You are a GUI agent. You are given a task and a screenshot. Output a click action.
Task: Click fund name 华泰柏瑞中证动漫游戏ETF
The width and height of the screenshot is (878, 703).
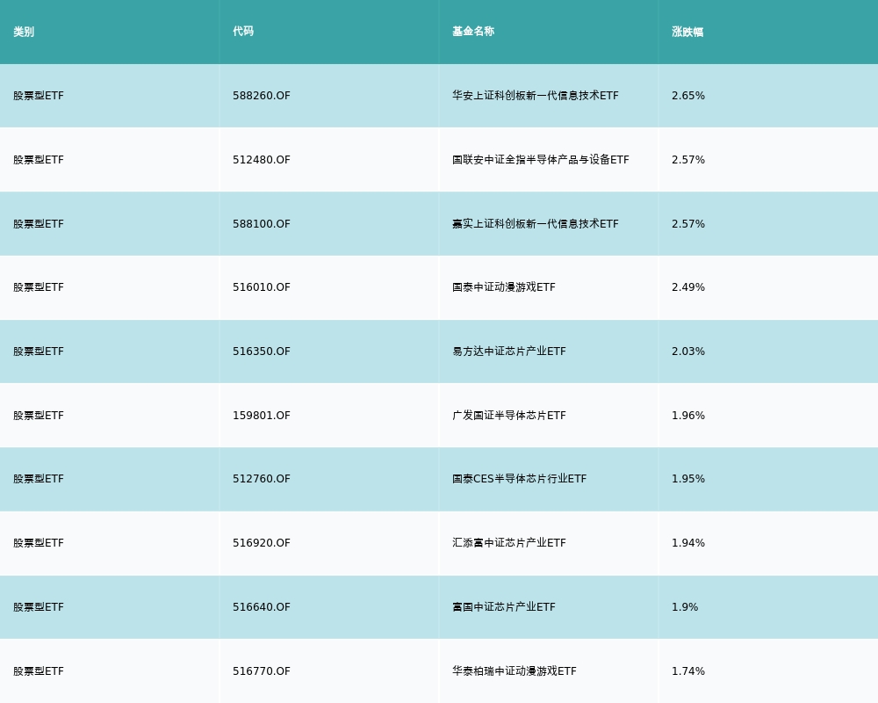pos(515,671)
